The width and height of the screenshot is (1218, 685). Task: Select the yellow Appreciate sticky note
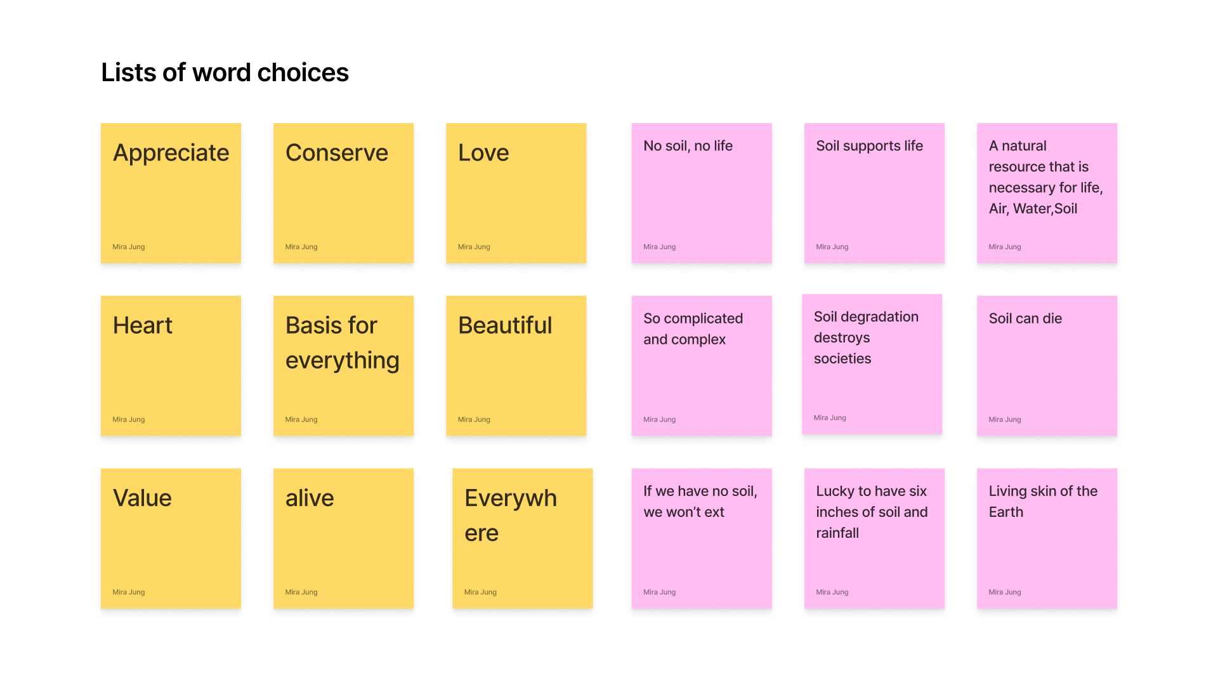[x=171, y=193]
